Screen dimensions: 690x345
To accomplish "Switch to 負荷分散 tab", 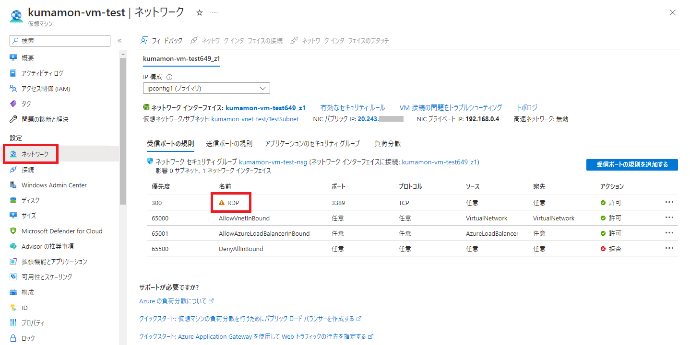I will pyautogui.click(x=387, y=143).
